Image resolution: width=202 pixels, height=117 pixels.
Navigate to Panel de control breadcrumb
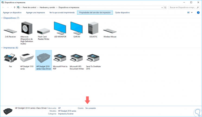pos(29,8)
